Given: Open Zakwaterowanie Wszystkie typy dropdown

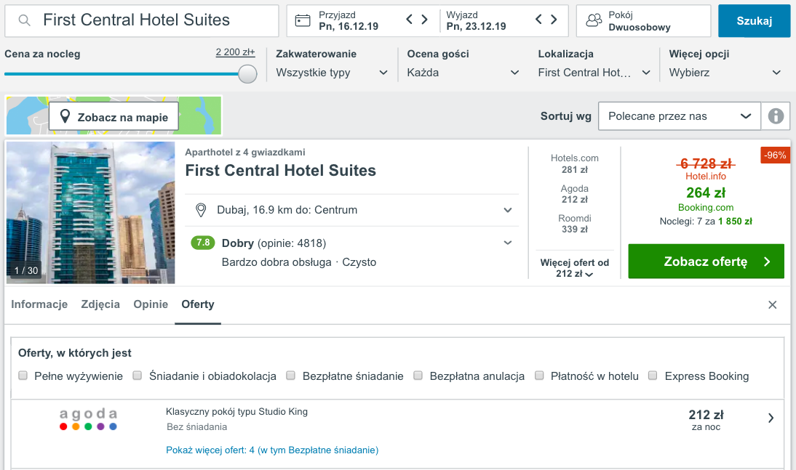Looking at the screenshot, I should pyautogui.click(x=332, y=73).
